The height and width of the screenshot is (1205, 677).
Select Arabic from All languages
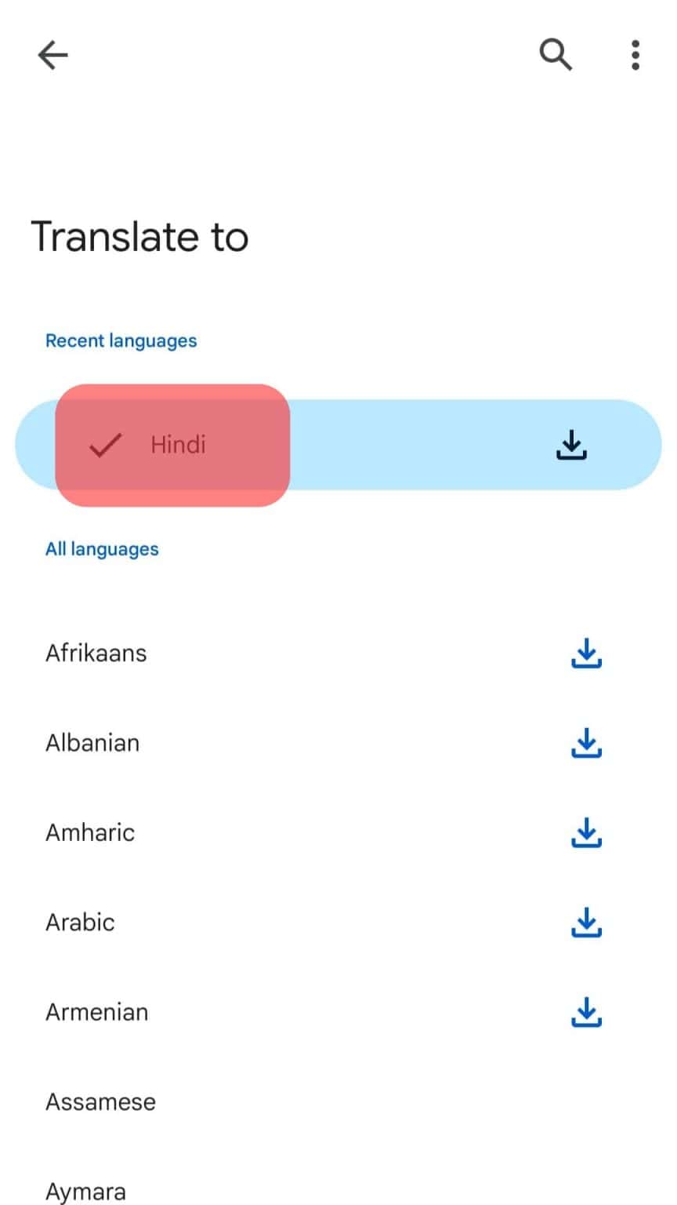(80, 923)
